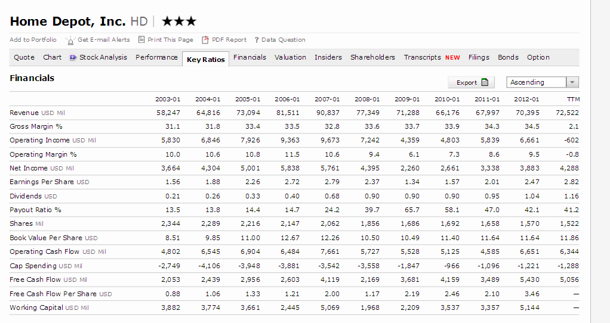Select the Key Ratios tab

pyautogui.click(x=205, y=60)
